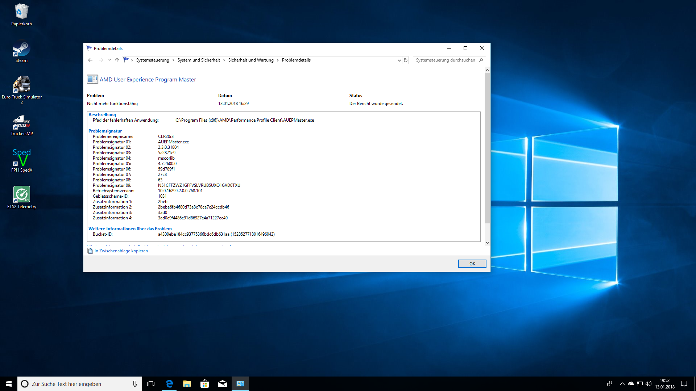The height and width of the screenshot is (391, 696).
Task: Open Microsoft Store from taskbar
Action: click(204, 384)
